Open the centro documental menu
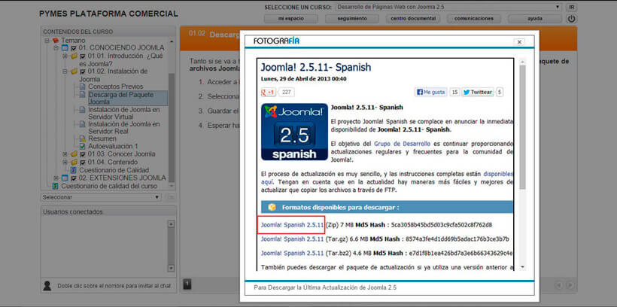Image resolution: width=617 pixels, height=307 pixels. [x=413, y=19]
